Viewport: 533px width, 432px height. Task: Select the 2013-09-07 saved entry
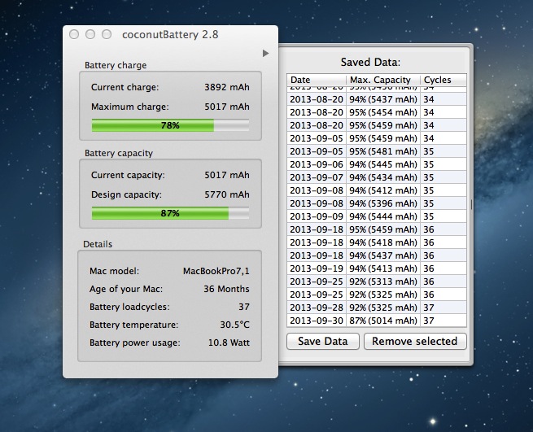[377, 177]
